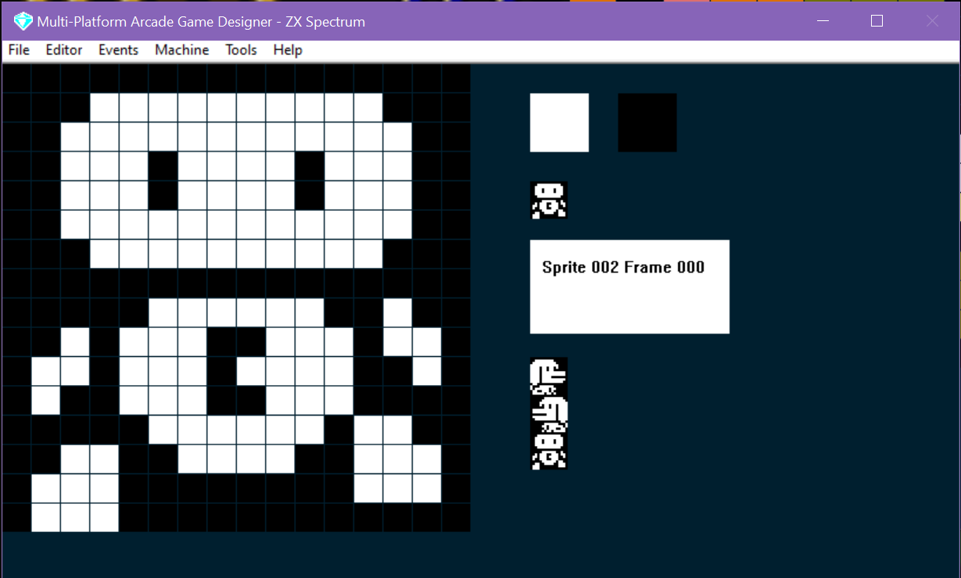Viewport: 961px width, 578px height.
Task: Maximize the Arcade Game Designer window
Action: [877, 21]
